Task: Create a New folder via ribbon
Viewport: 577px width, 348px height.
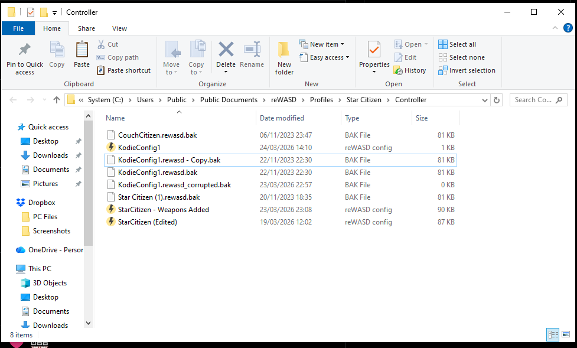Action: 283,58
